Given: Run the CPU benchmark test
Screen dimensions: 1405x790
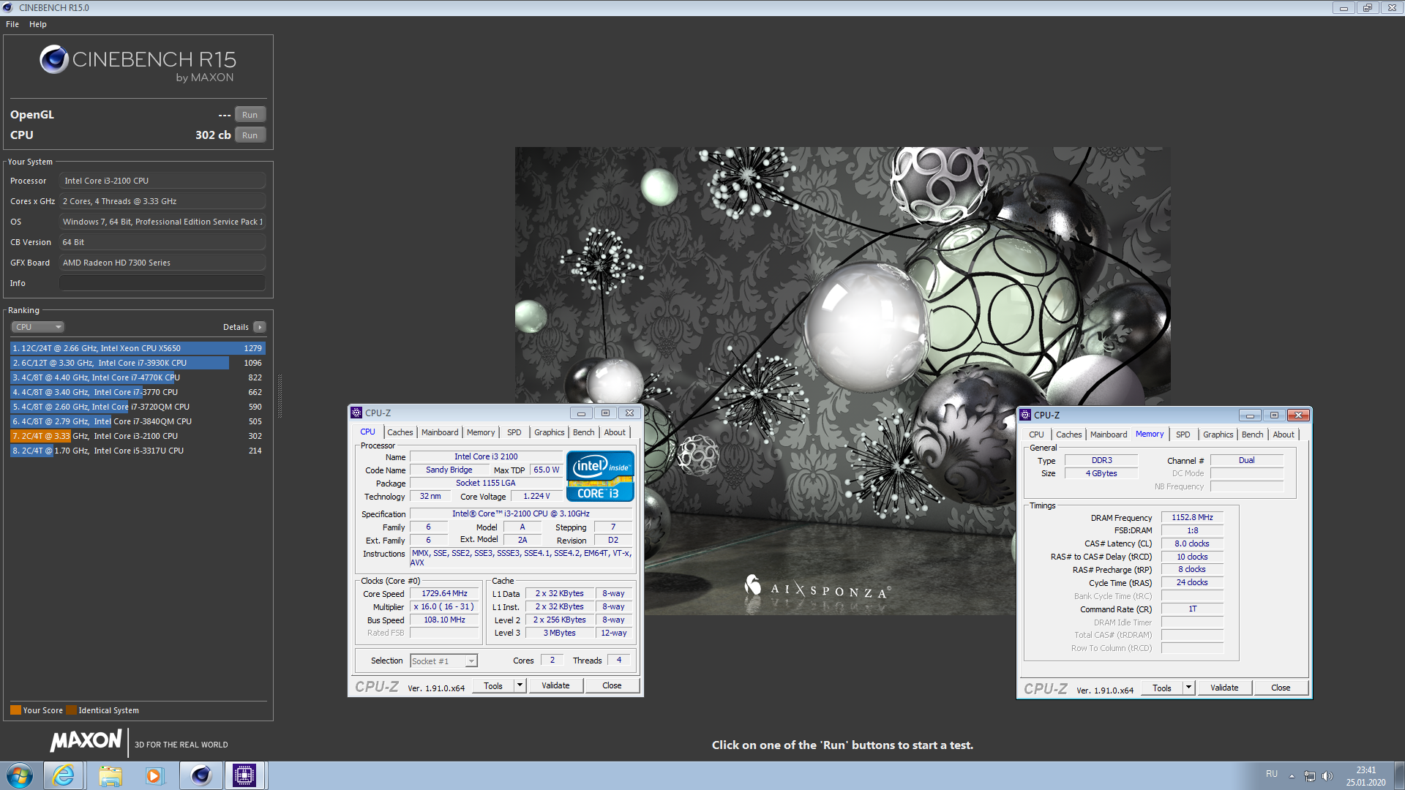Looking at the screenshot, I should click(x=250, y=135).
